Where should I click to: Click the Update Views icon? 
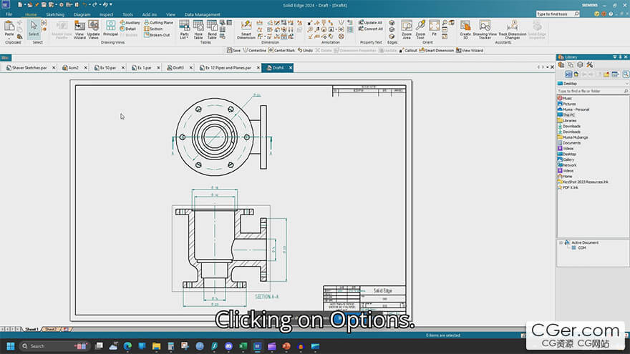94,29
